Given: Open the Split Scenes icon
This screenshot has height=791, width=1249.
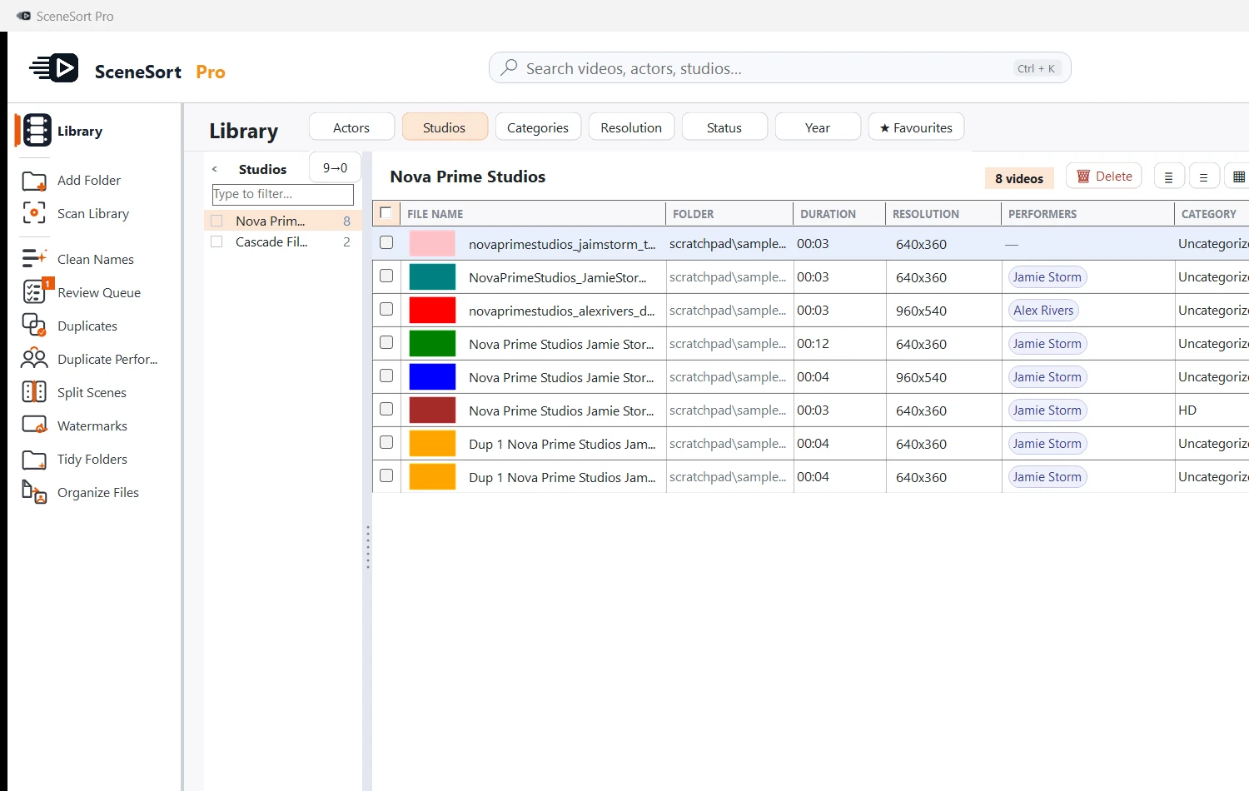Looking at the screenshot, I should coord(34,392).
